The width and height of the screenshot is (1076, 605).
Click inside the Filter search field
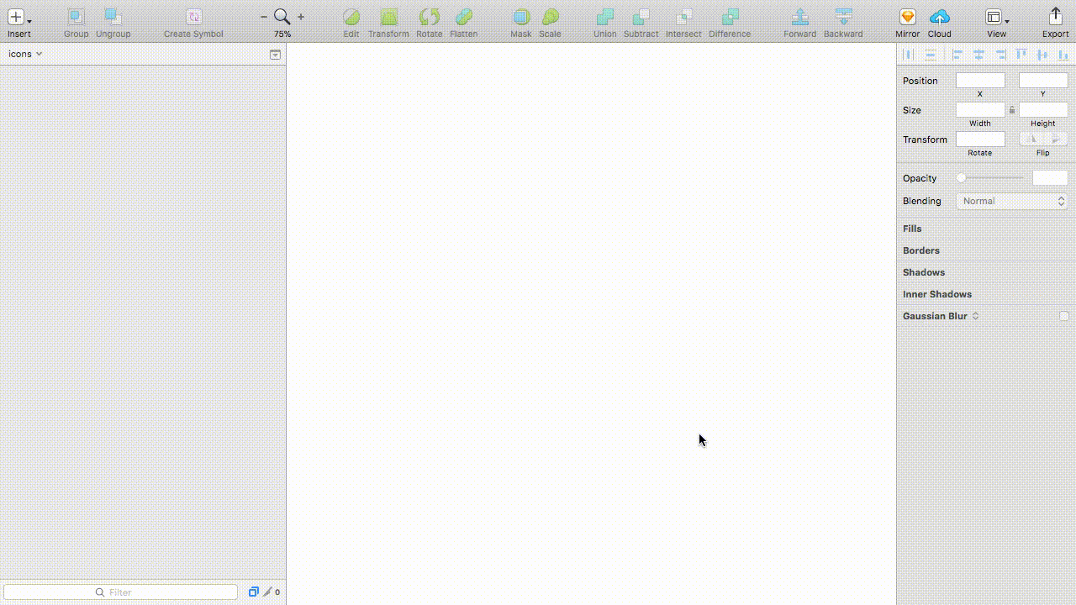[119, 592]
